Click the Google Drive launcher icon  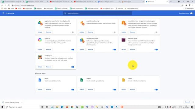(40, 23)
